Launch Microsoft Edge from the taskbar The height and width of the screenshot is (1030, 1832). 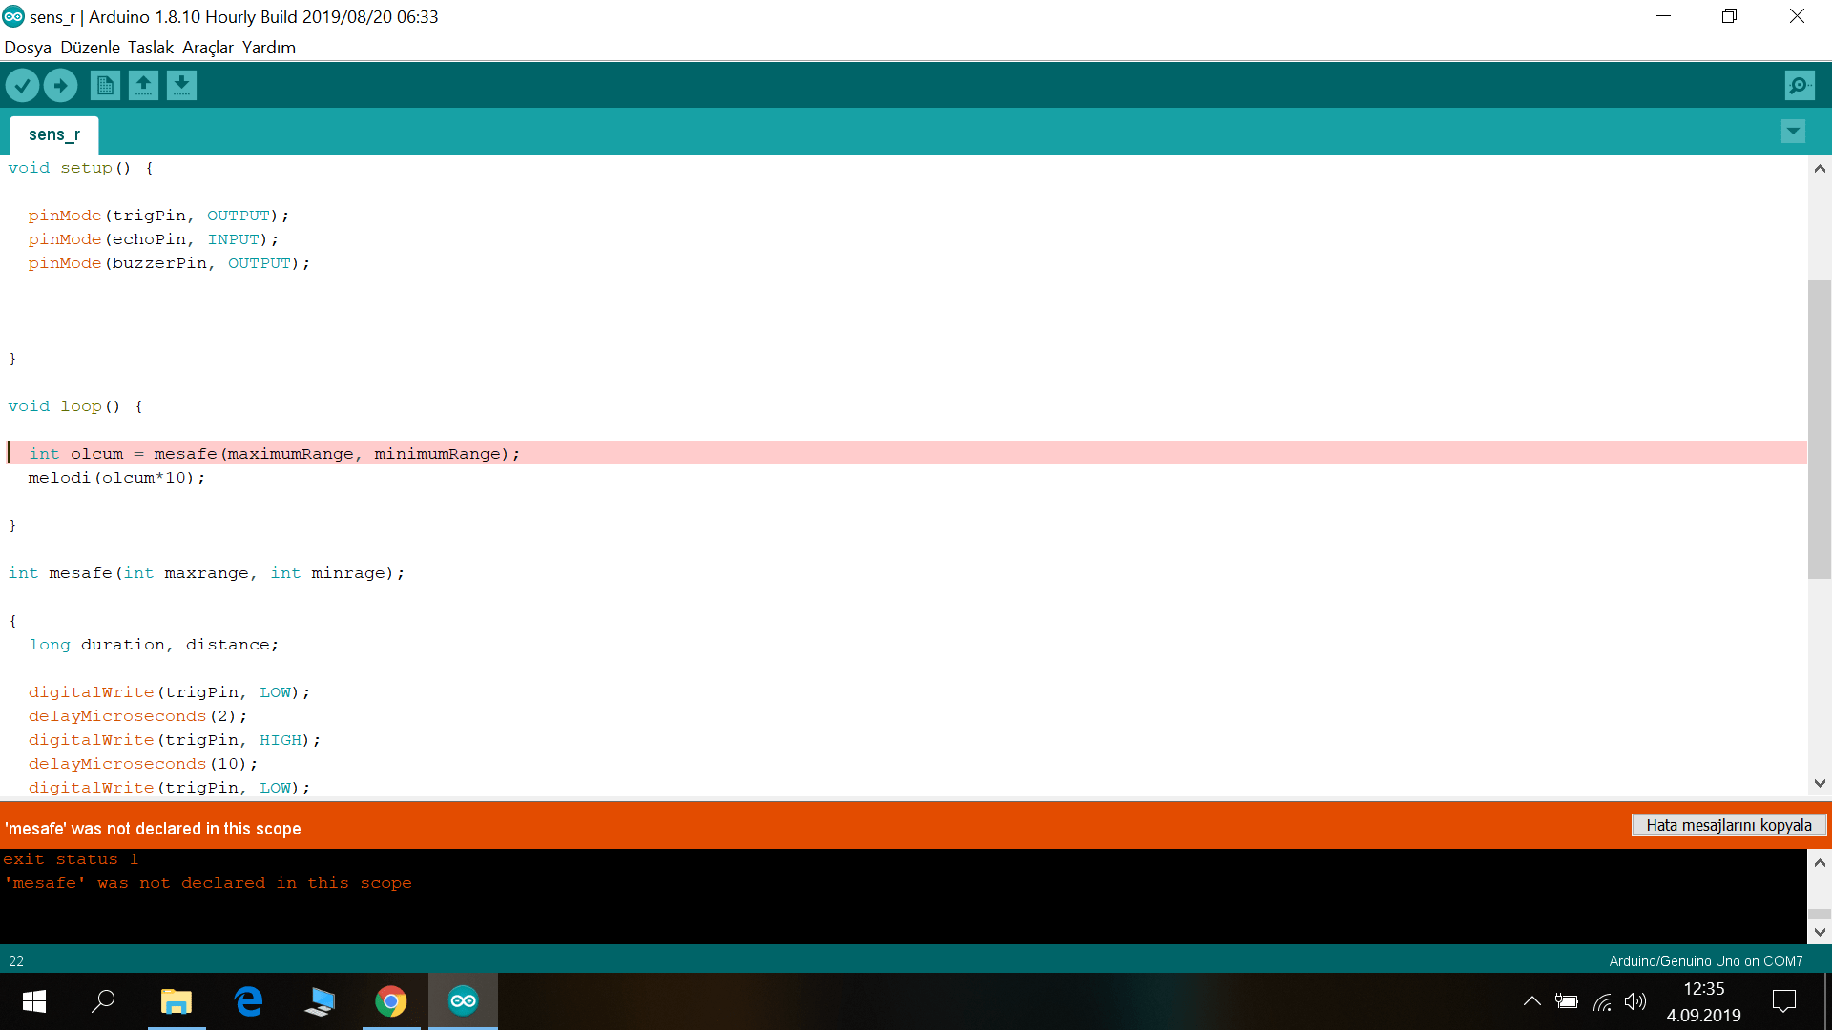click(248, 1001)
